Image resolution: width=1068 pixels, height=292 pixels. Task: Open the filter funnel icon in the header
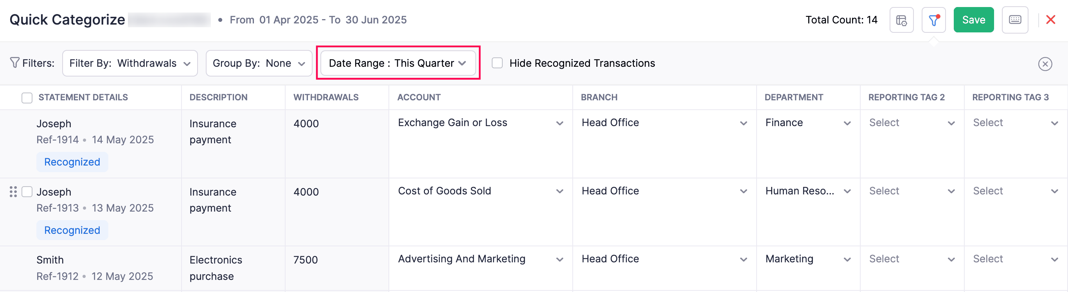tap(933, 20)
